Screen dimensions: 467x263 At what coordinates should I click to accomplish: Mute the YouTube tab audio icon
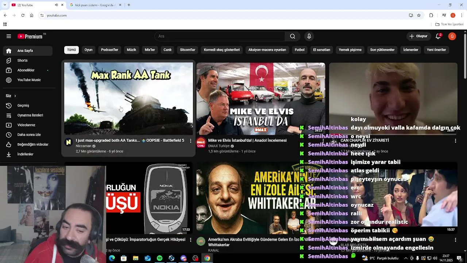56,5
